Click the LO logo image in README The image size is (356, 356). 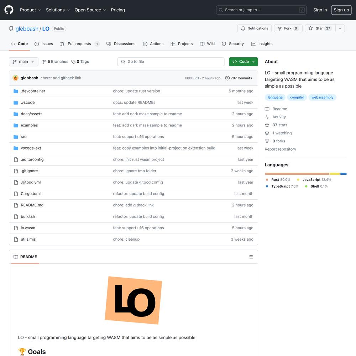(133, 300)
